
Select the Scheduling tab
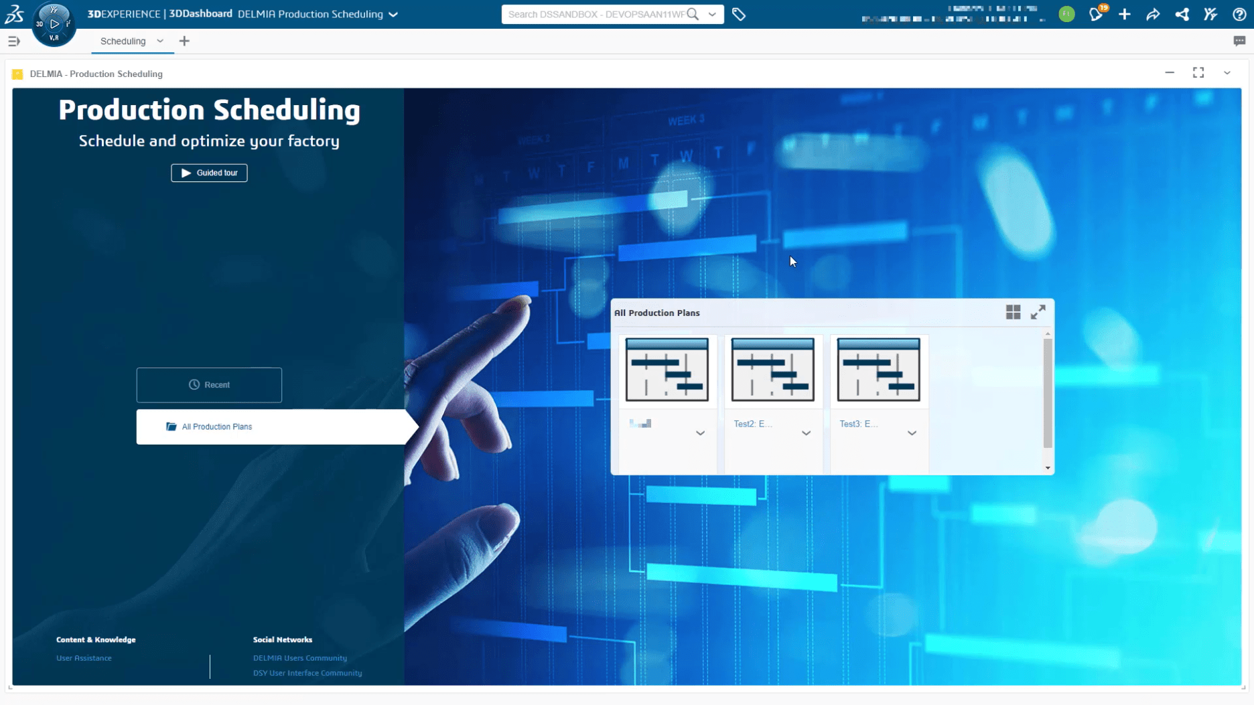click(x=123, y=42)
